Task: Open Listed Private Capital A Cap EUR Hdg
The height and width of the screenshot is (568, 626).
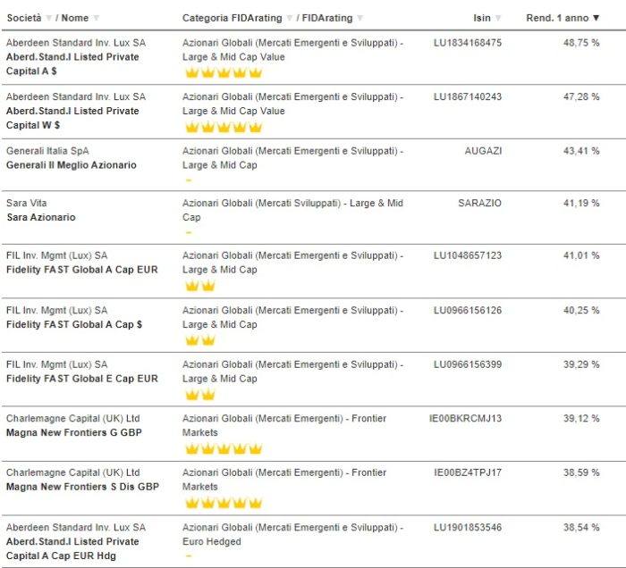Action: click(x=72, y=548)
